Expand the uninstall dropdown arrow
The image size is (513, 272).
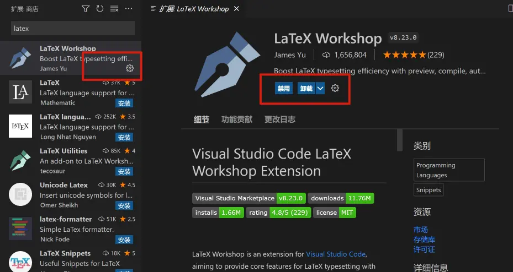(x=320, y=88)
